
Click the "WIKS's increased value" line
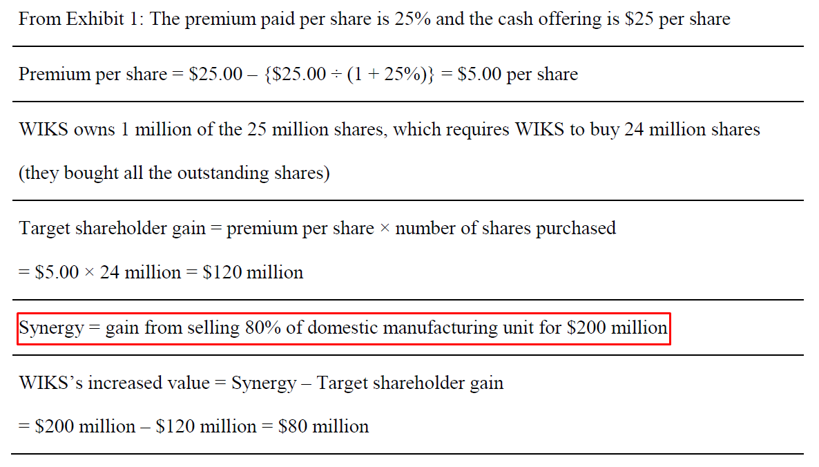[261, 383]
